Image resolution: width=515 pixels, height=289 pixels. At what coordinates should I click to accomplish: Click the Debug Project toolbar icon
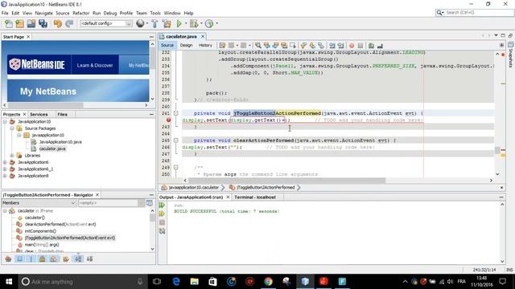coord(194,23)
